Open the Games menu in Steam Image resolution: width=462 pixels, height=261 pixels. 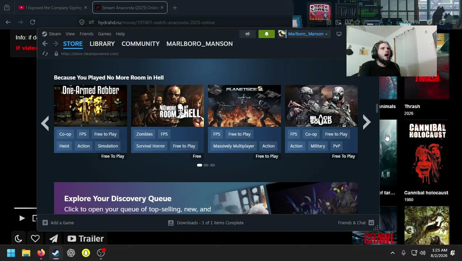coord(105,34)
